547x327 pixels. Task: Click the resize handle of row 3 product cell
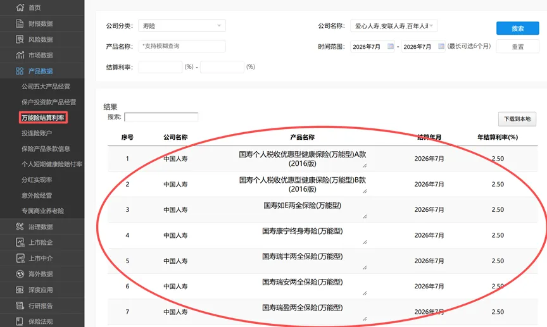click(365, 216)
